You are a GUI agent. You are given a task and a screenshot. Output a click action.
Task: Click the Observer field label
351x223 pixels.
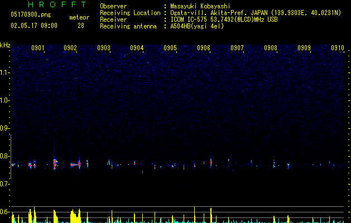113,6
